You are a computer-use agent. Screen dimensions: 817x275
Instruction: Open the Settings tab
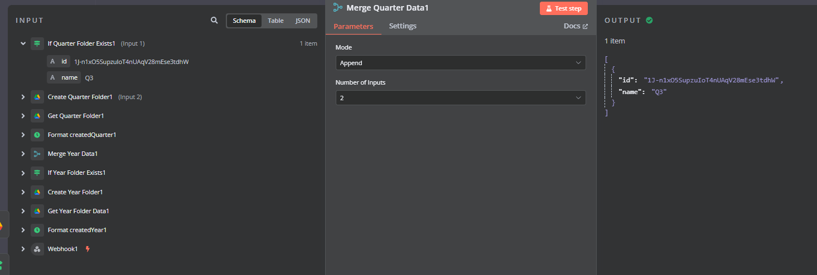tap(403, 26)
